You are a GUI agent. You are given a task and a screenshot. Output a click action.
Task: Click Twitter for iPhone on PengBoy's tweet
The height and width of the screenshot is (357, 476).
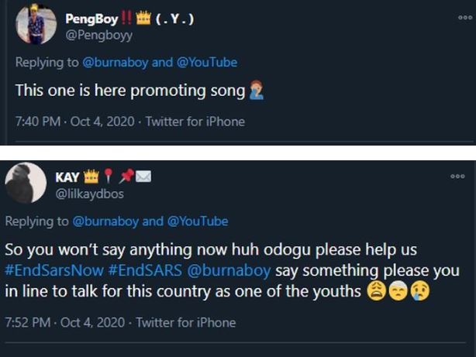195,122
